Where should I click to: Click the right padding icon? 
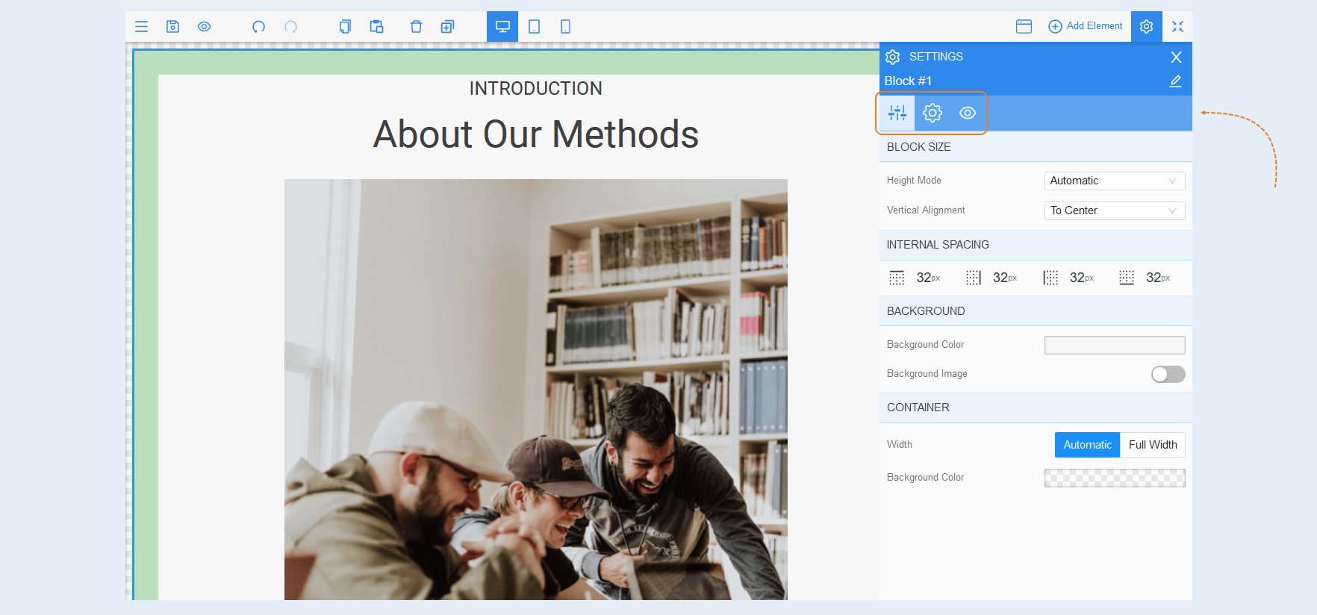point(974,278)
